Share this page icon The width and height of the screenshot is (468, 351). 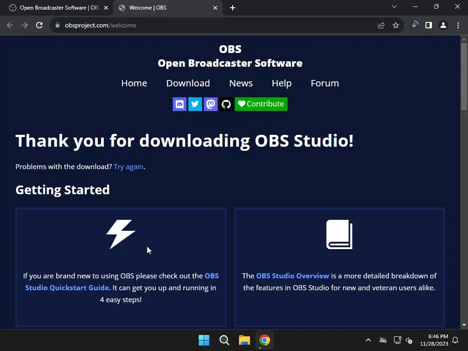point(381,26)
